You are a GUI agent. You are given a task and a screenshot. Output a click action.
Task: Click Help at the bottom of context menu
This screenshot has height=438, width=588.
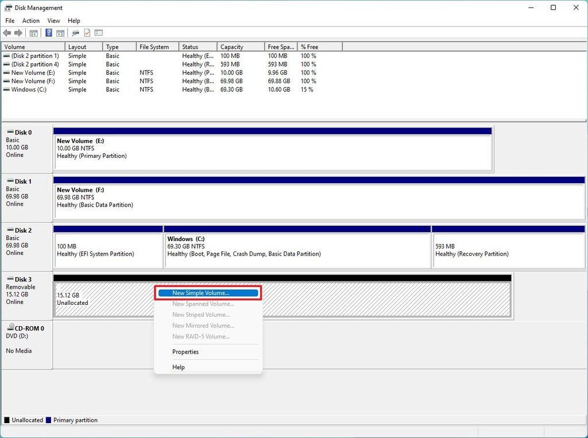click(178, 367)
